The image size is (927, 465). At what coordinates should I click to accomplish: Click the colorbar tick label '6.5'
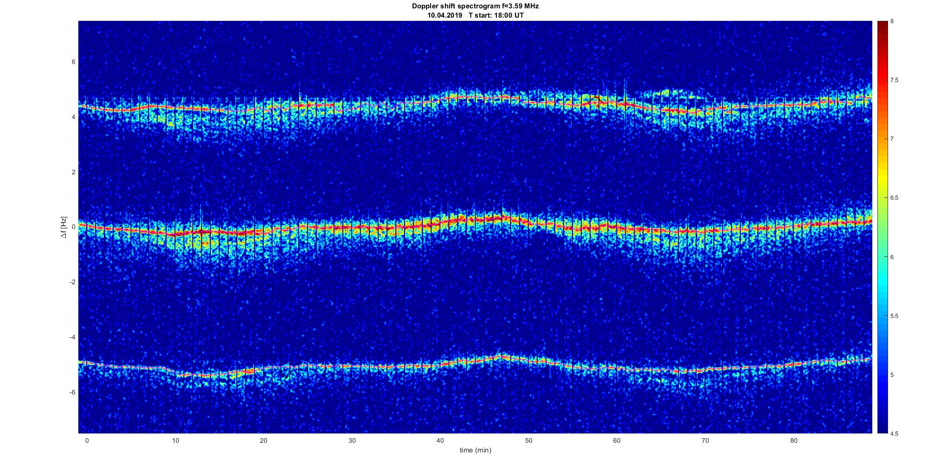click(x=895, y=198)
